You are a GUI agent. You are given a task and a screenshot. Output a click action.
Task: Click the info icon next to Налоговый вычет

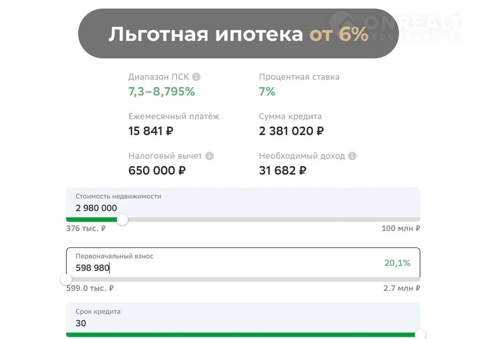click(209, 156)
